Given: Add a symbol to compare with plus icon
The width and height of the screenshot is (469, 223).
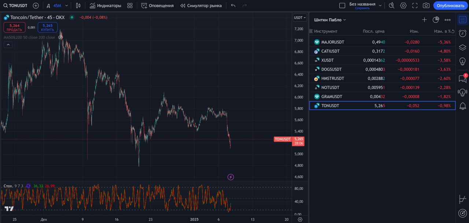Looking at the screenshot, I should (36, 5).
